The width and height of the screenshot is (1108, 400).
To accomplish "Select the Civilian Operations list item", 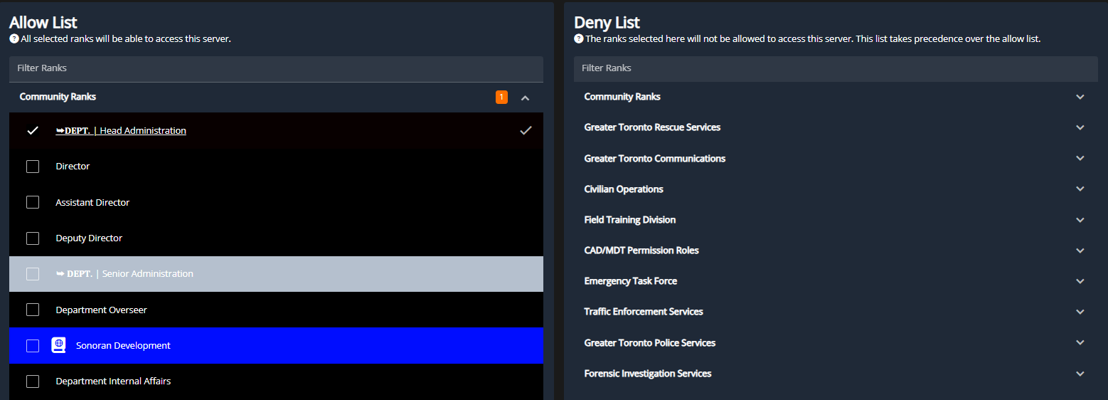I will (624, 189).
